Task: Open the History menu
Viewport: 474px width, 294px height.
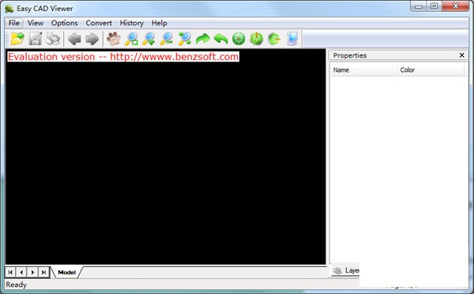Action: tap(131, 23)
